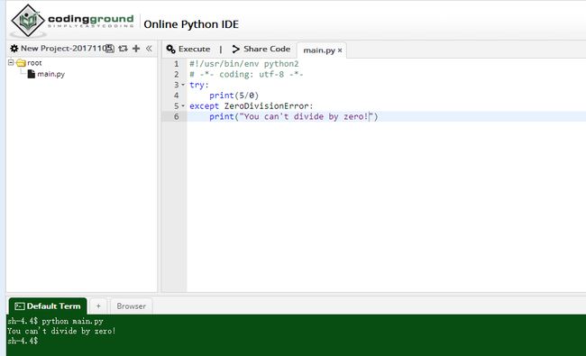Open the Browser tab
Screen dimensions: 586x356
click(x=132, y=306)
